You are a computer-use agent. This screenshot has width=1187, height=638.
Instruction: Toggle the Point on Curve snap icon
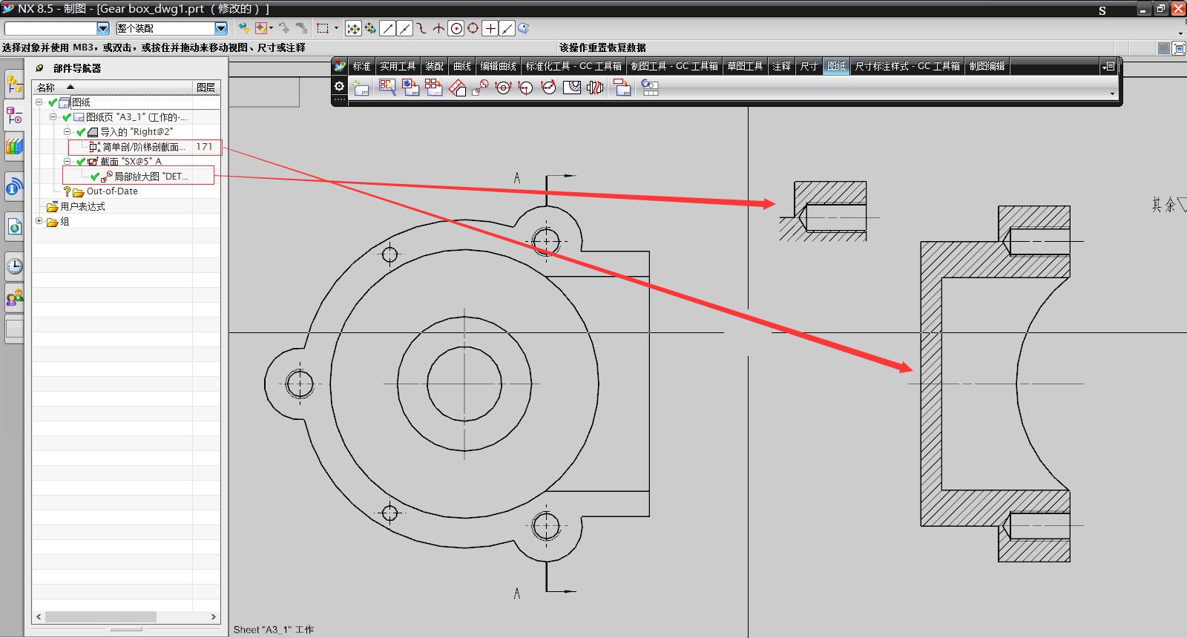pos(507,28)
